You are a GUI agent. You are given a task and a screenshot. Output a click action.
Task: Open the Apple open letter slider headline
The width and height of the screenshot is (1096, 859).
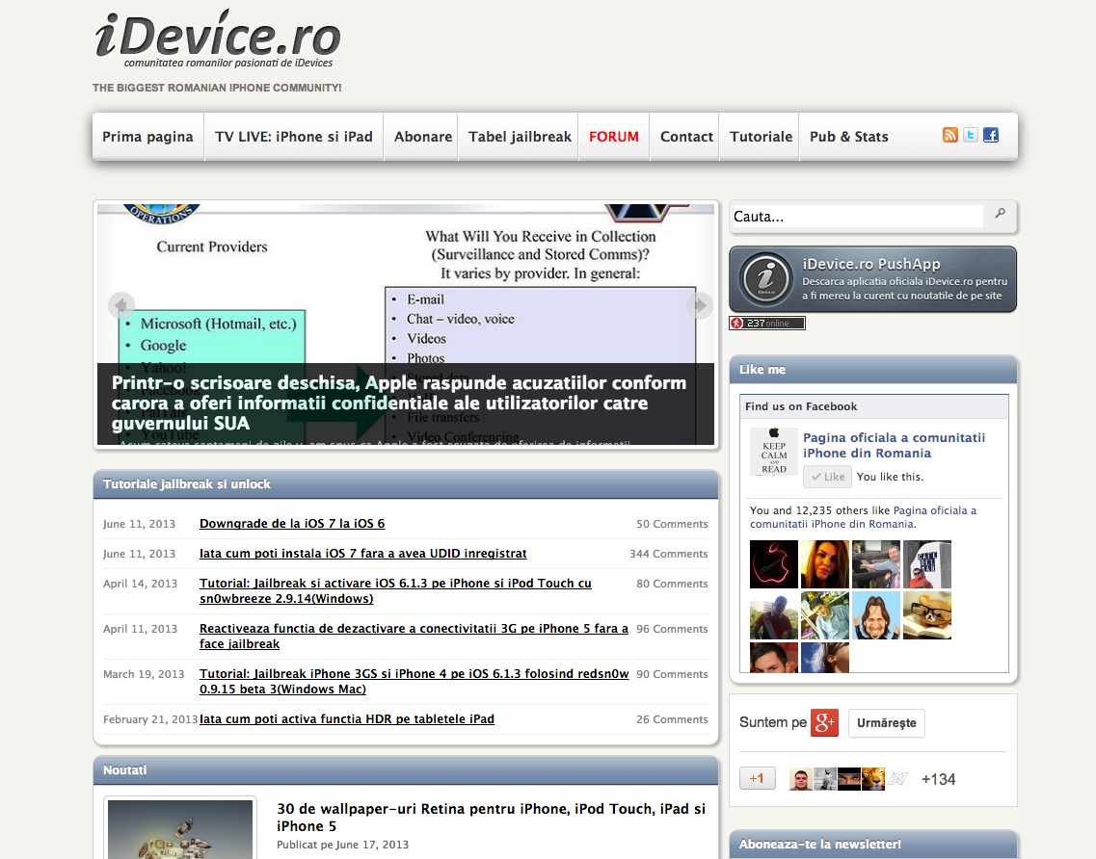(x=398, y=403)
